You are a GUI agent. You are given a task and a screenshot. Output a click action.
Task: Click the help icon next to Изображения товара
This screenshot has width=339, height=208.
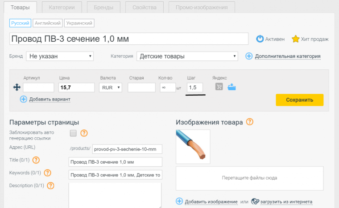coord(250,122)
